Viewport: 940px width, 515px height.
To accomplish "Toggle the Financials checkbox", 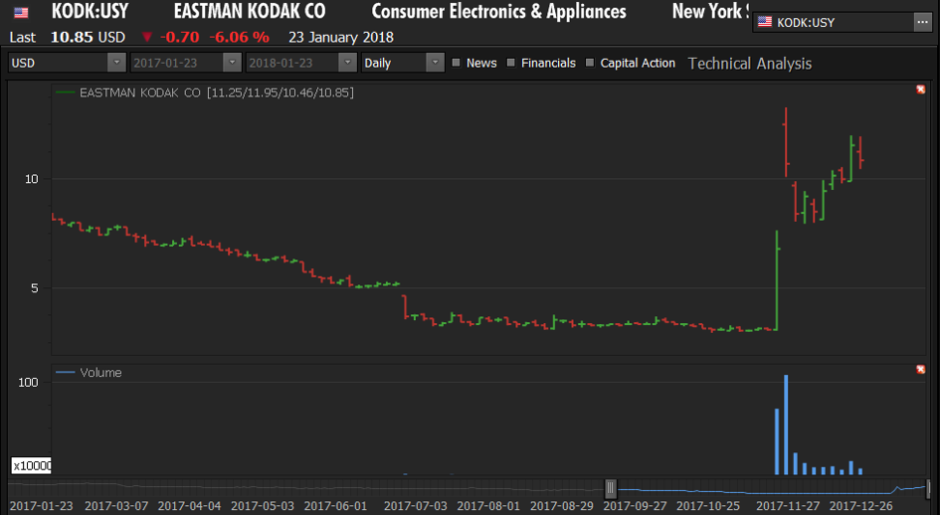I will pos(510,63).
